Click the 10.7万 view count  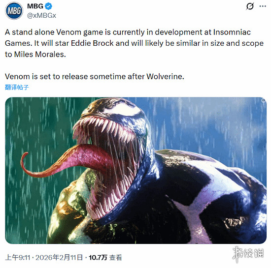pyautogui.click(x=98, y=258)
